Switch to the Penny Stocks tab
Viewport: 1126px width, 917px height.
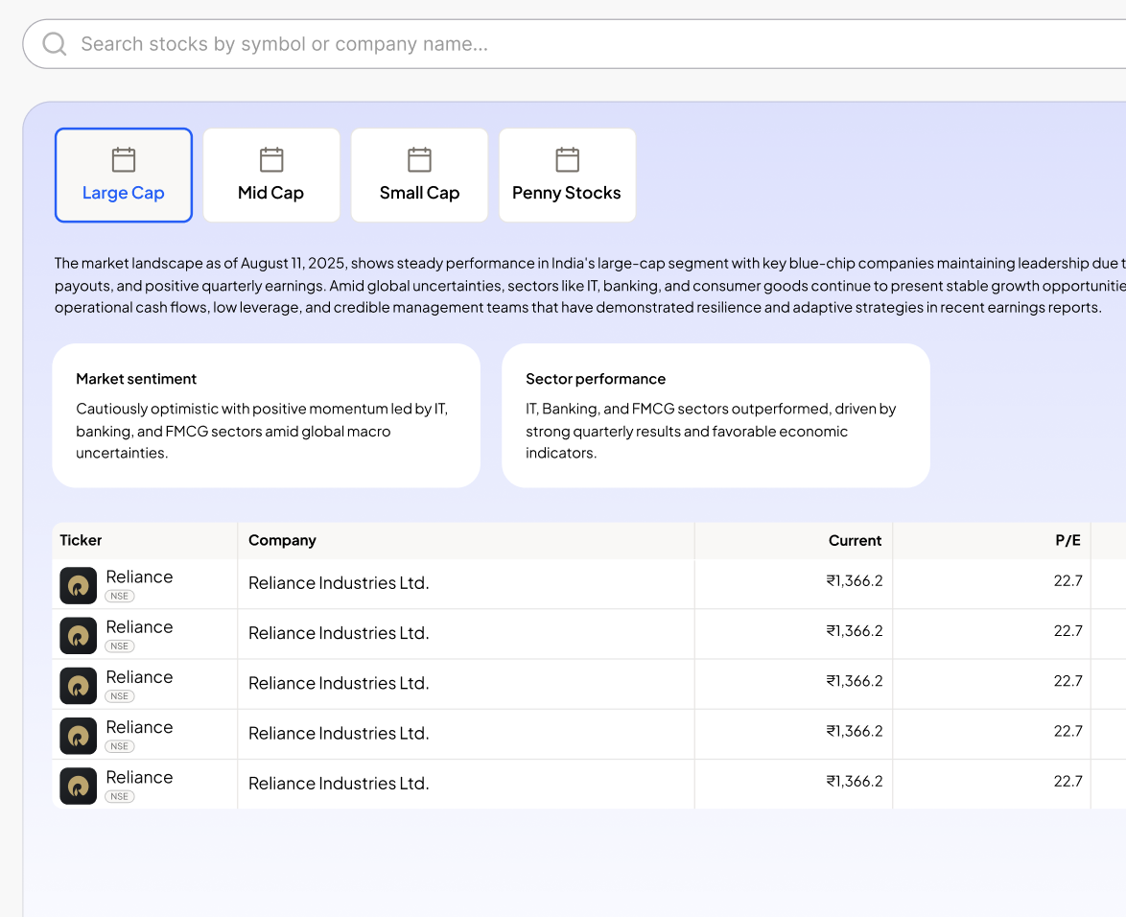tap(567, 176)
